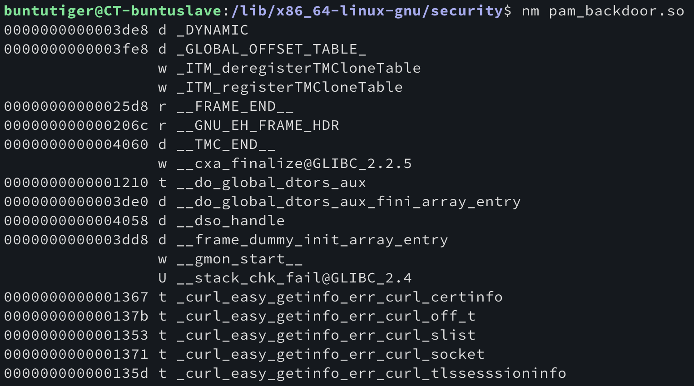The height and width of the screenshot is (386, 694).
Task: Click the __GNU_EH_FRAME_HDR symbol
Action: (x=258, y=125)
